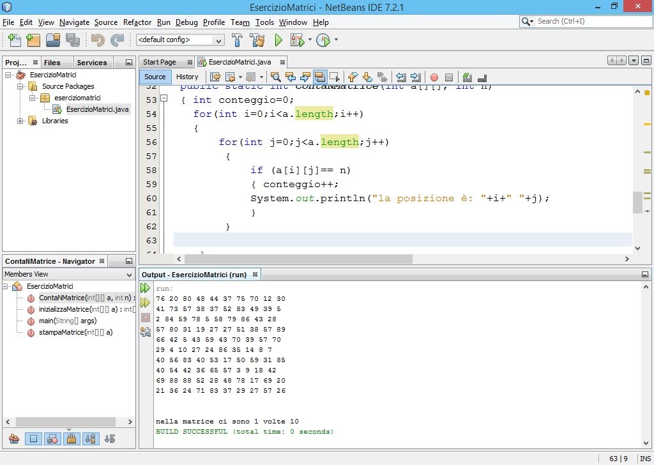Click the New Project icon
The width and height of the screenshot is (654, 465).
pos(33,40)
